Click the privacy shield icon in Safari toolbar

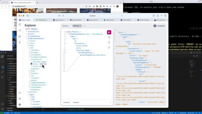(x=59, y=16)
